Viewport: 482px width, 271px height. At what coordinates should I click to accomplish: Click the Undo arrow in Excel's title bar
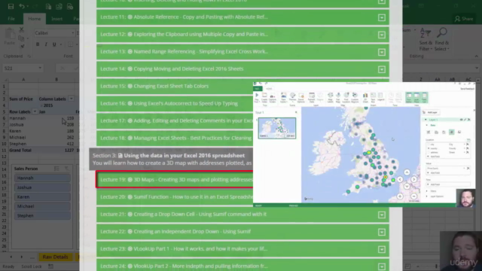click(x=22, y=7)
